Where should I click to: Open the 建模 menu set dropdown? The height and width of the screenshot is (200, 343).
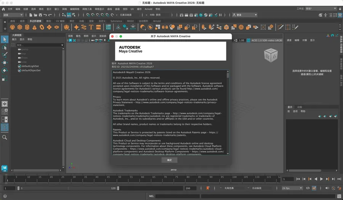[13, 15]
